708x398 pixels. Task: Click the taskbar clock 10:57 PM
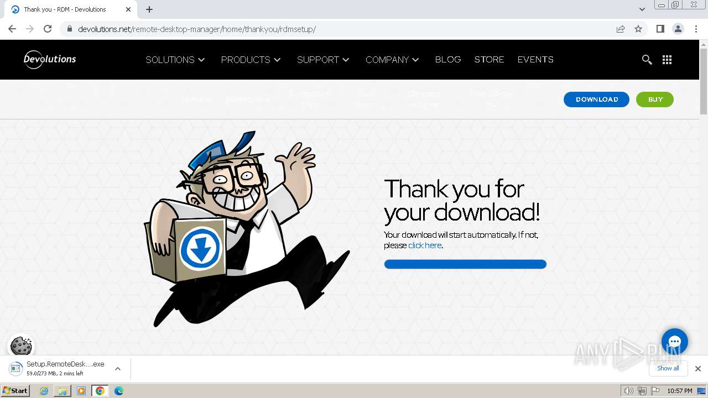pos(680,391)
